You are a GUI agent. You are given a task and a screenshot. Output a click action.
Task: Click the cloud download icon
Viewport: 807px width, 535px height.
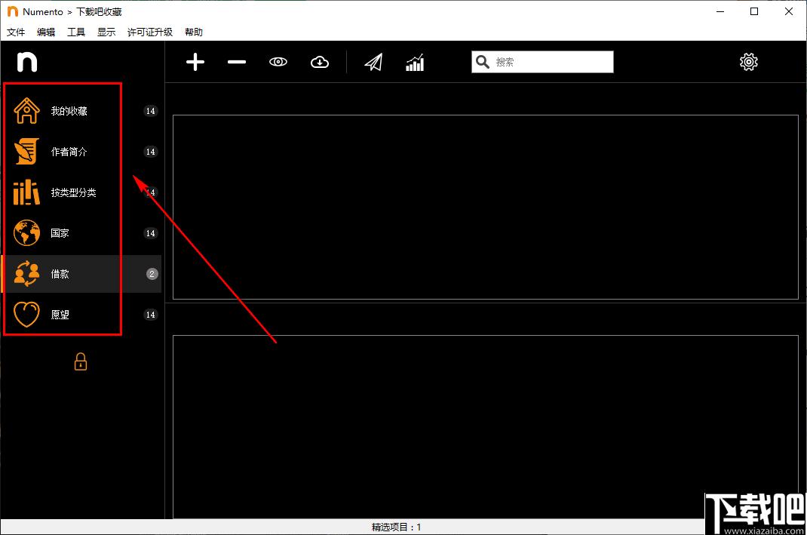(x=320, y=63)
